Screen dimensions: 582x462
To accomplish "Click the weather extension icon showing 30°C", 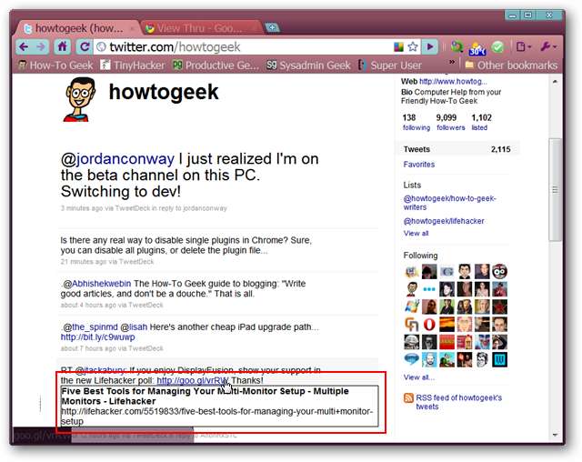I will pyautogui.click(x=477, y=47).
